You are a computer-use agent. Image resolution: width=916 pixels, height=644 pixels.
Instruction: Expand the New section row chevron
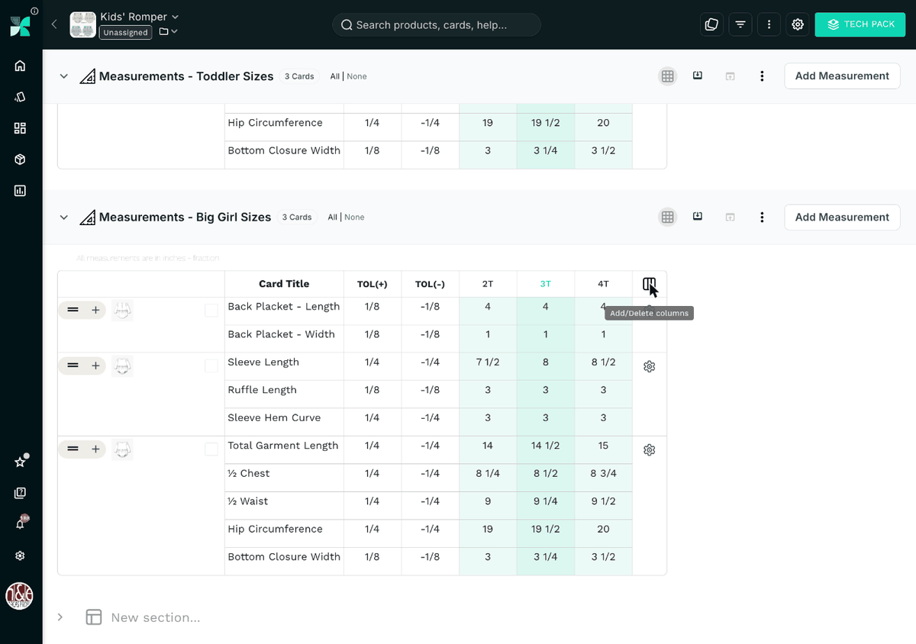[60, 617]
